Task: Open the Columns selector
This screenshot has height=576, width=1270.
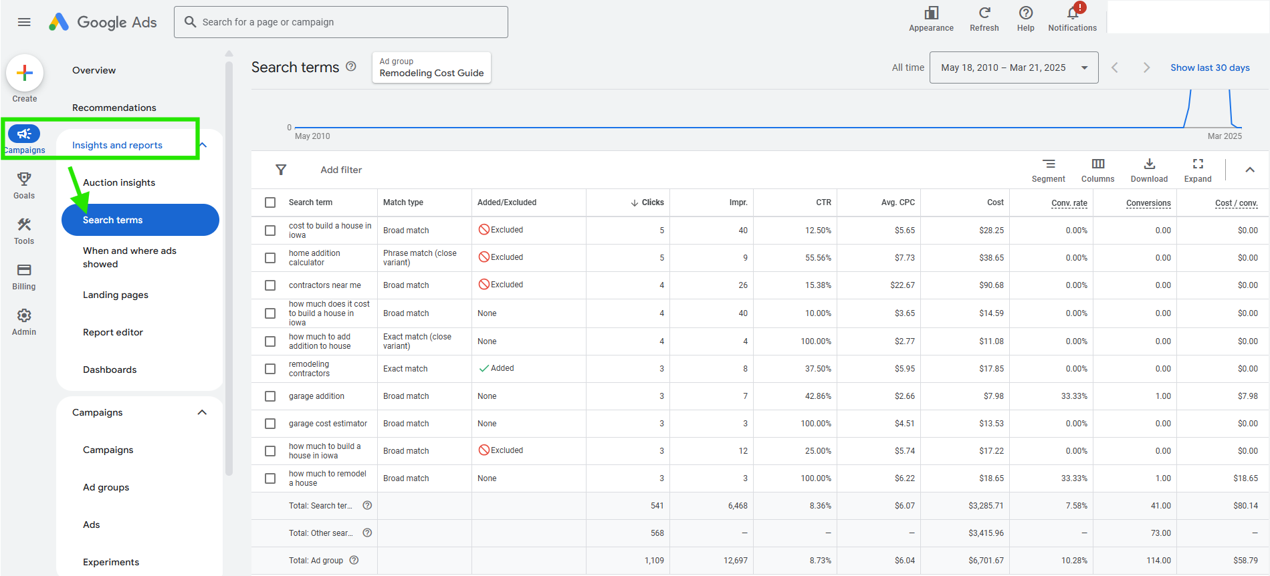Action: click(1097, 164)
